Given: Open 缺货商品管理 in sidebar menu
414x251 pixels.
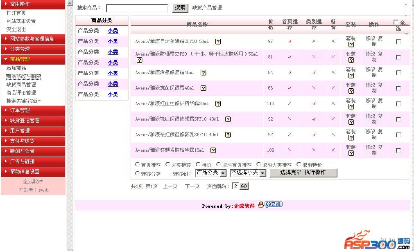Looking at the screenshot, I should point(21,85).
